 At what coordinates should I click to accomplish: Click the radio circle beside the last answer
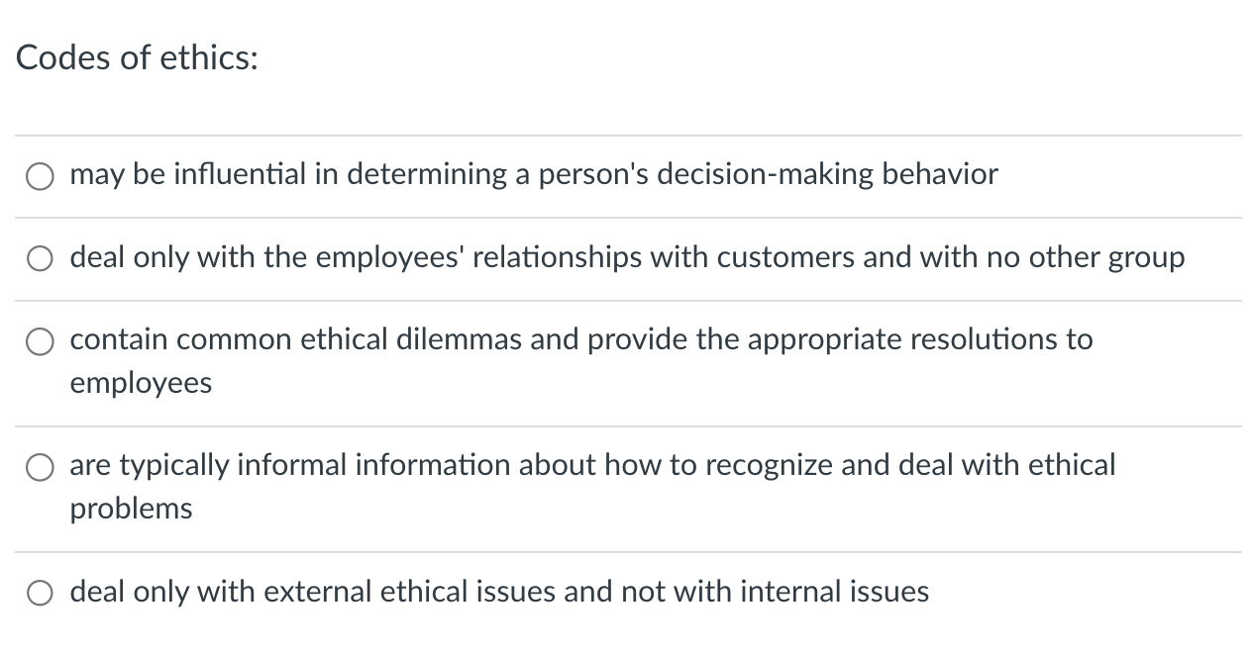[40, 592]
